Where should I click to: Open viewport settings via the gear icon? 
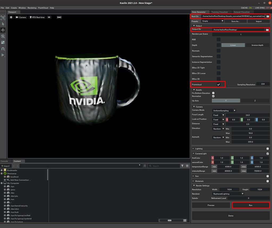(11, 17)
